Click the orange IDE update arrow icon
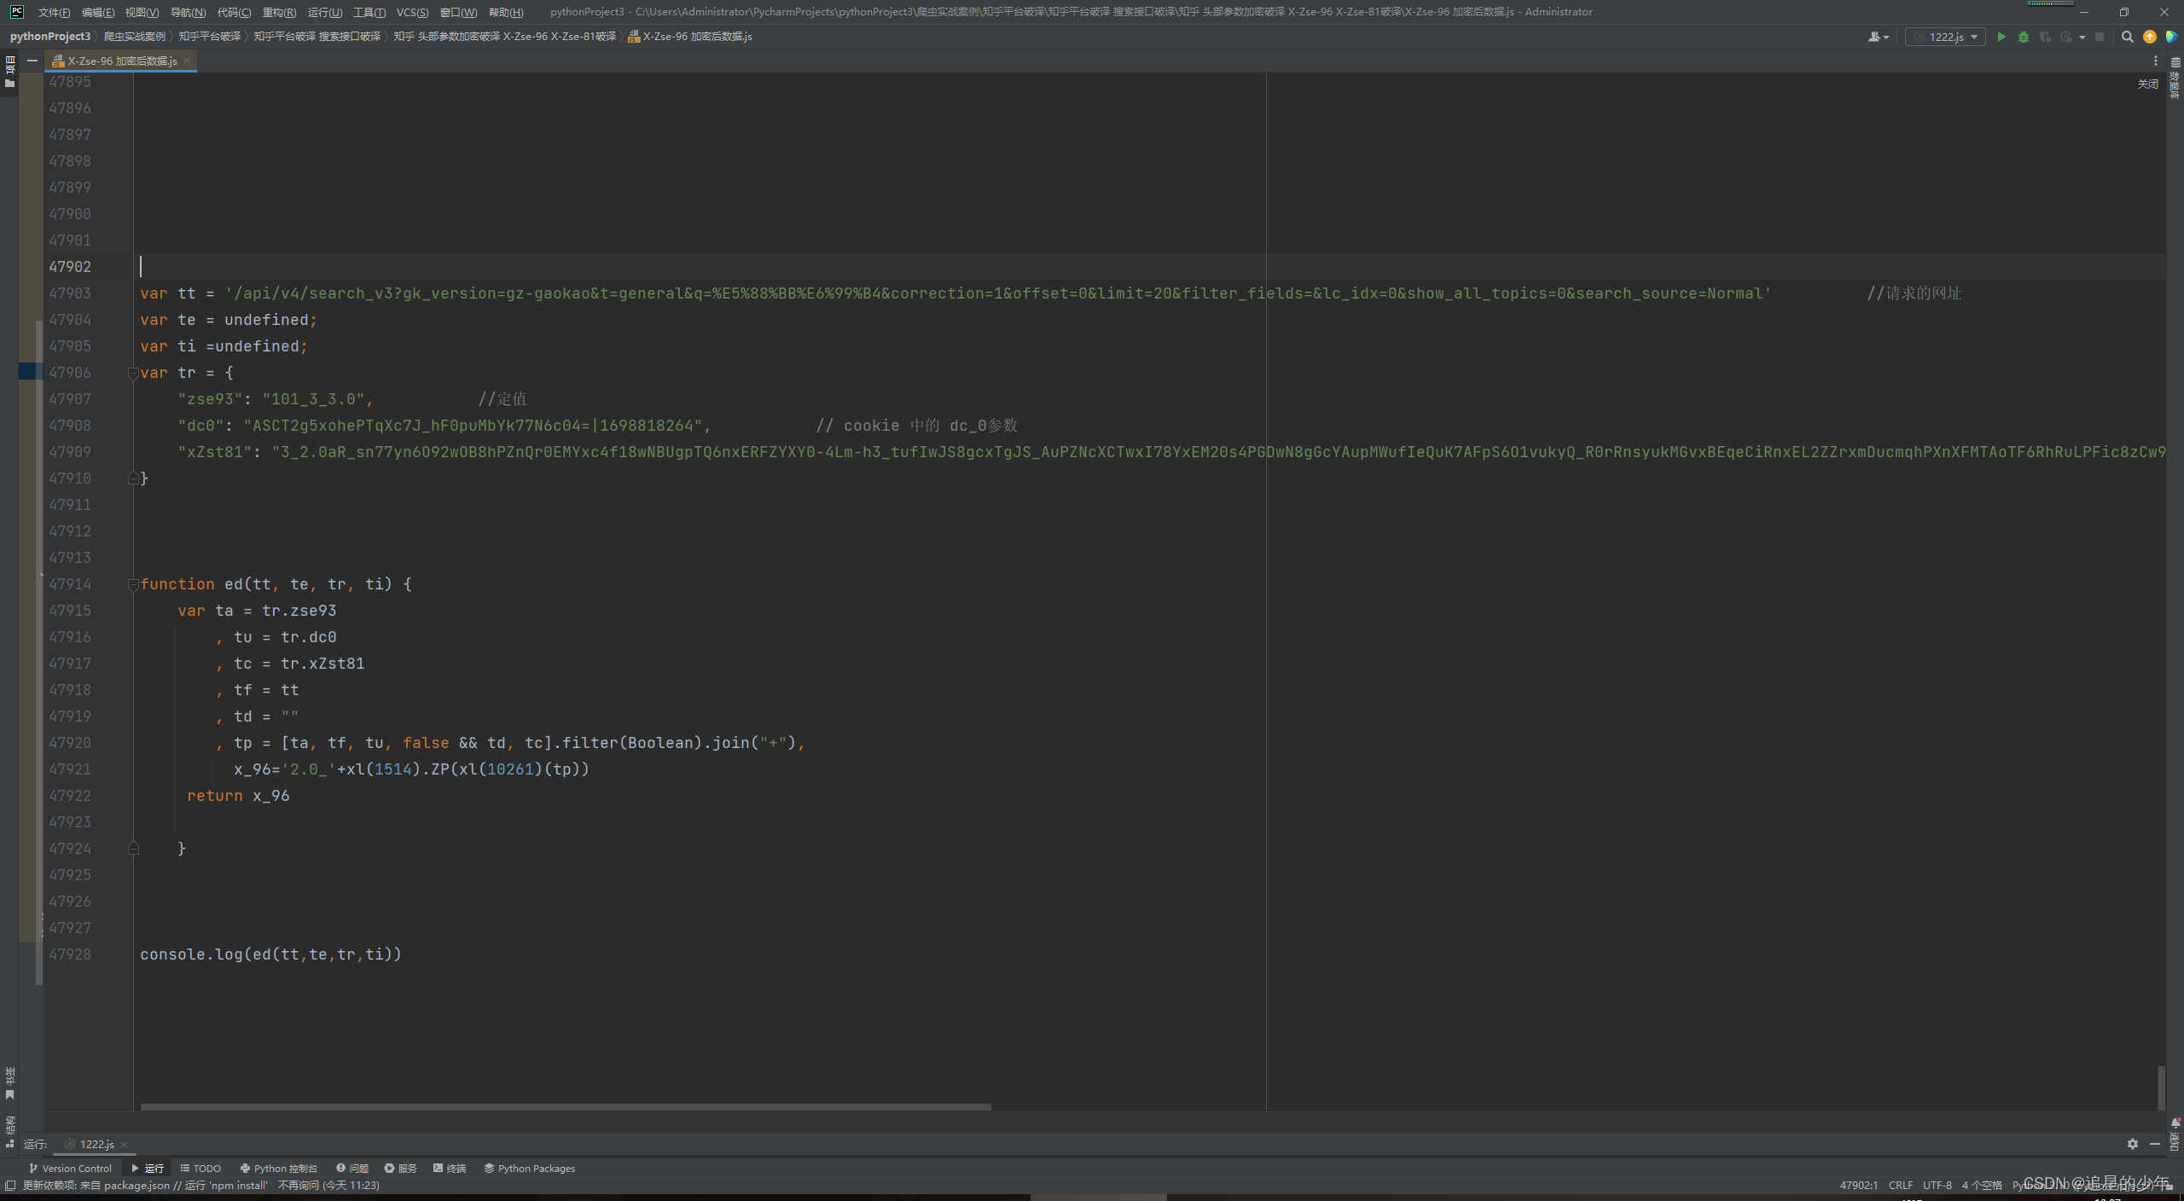 2150,37
